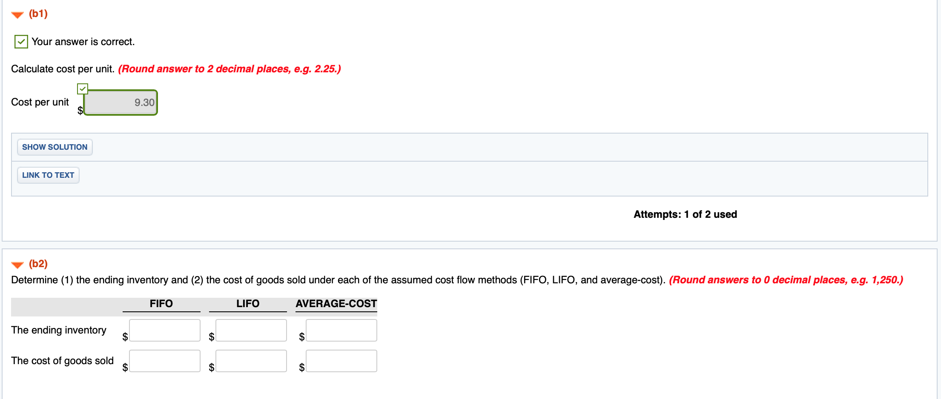This screenshot has height=399, width=941.
Task: Click the LIFO column header
Action: tap(247, 304)
